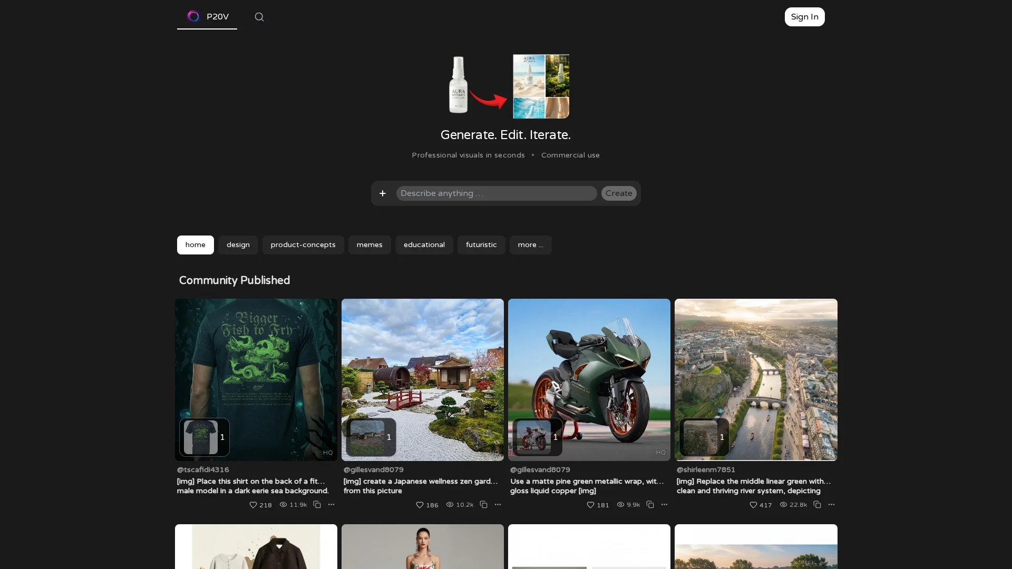This screenshot has height=569, width=1012.
Task: Copy prompt of the river city post
Action: point(817,505)
